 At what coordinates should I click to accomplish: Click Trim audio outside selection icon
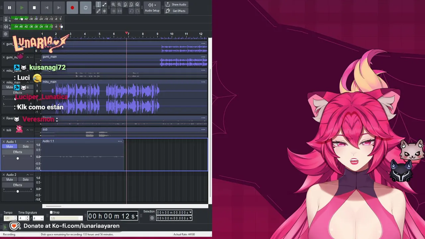coord(113,11)
